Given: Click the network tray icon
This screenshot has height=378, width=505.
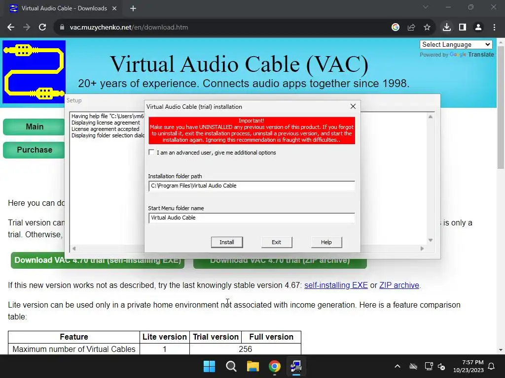Looking at the screenshot, I should (x=429, y=366).
